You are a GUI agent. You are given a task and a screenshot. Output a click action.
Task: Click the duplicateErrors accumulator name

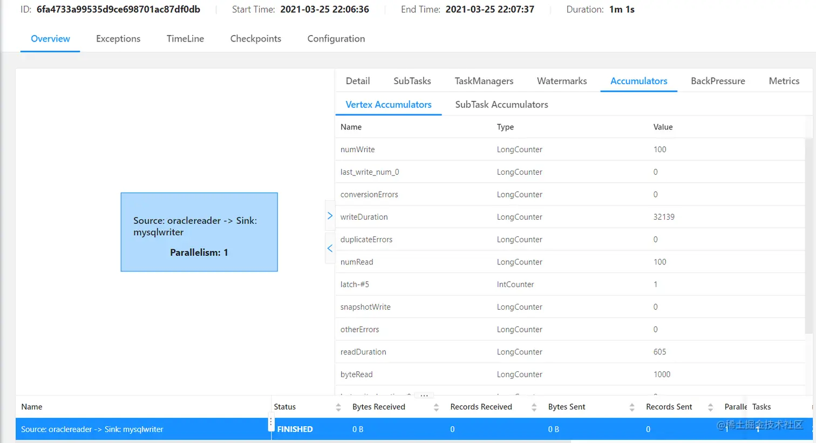coord(366,240)
